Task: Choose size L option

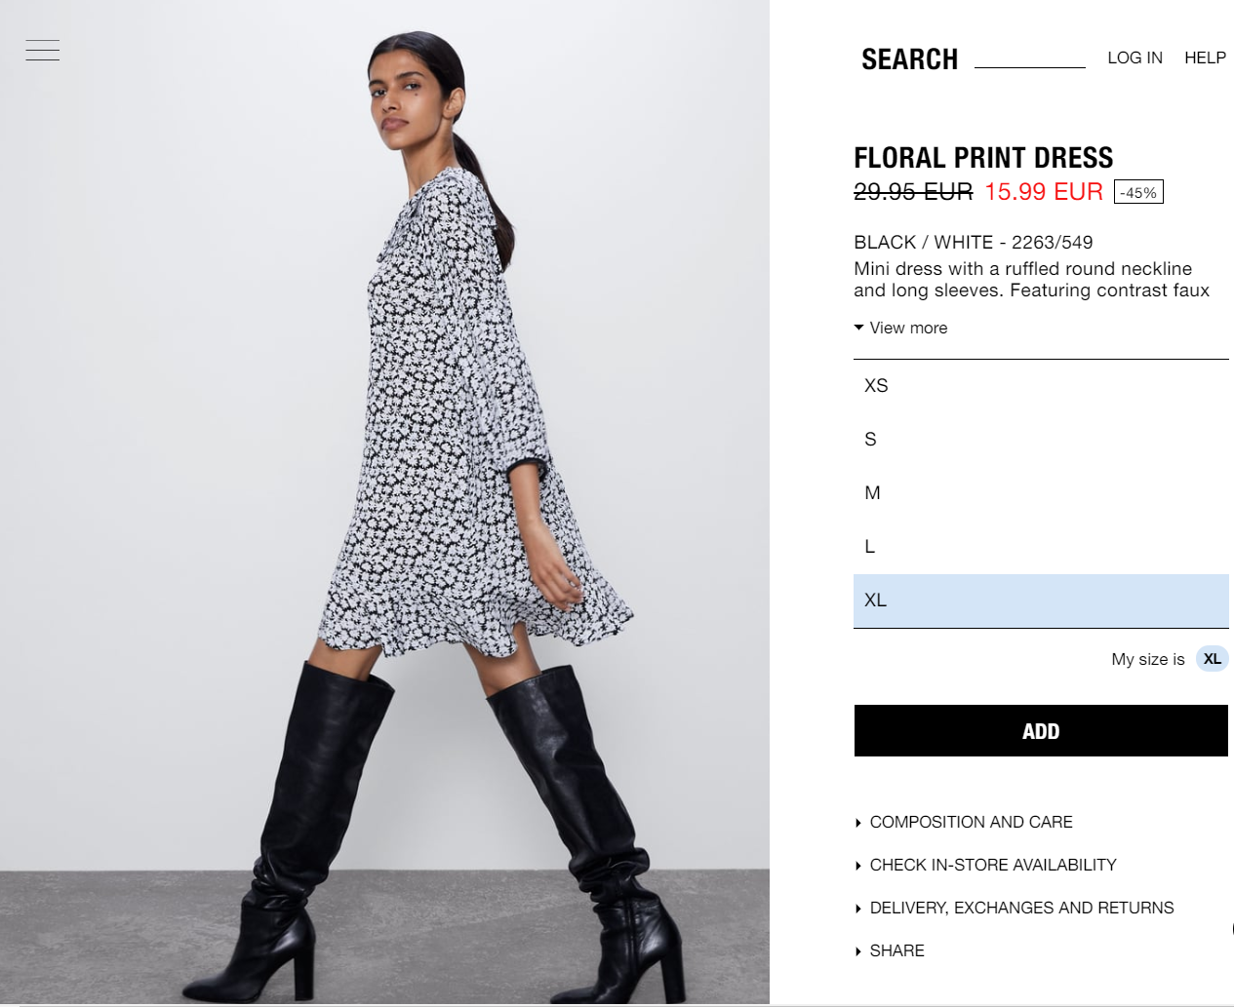Action: (x=1041, y=547)
